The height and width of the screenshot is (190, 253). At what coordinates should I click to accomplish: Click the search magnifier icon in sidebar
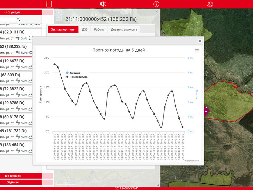click(x=18, y=20)
